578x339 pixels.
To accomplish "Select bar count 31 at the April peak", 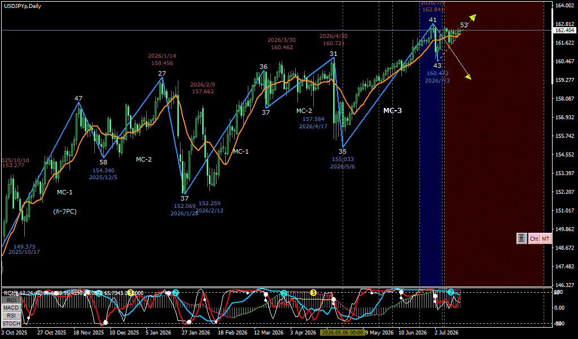I will (333, 54).
